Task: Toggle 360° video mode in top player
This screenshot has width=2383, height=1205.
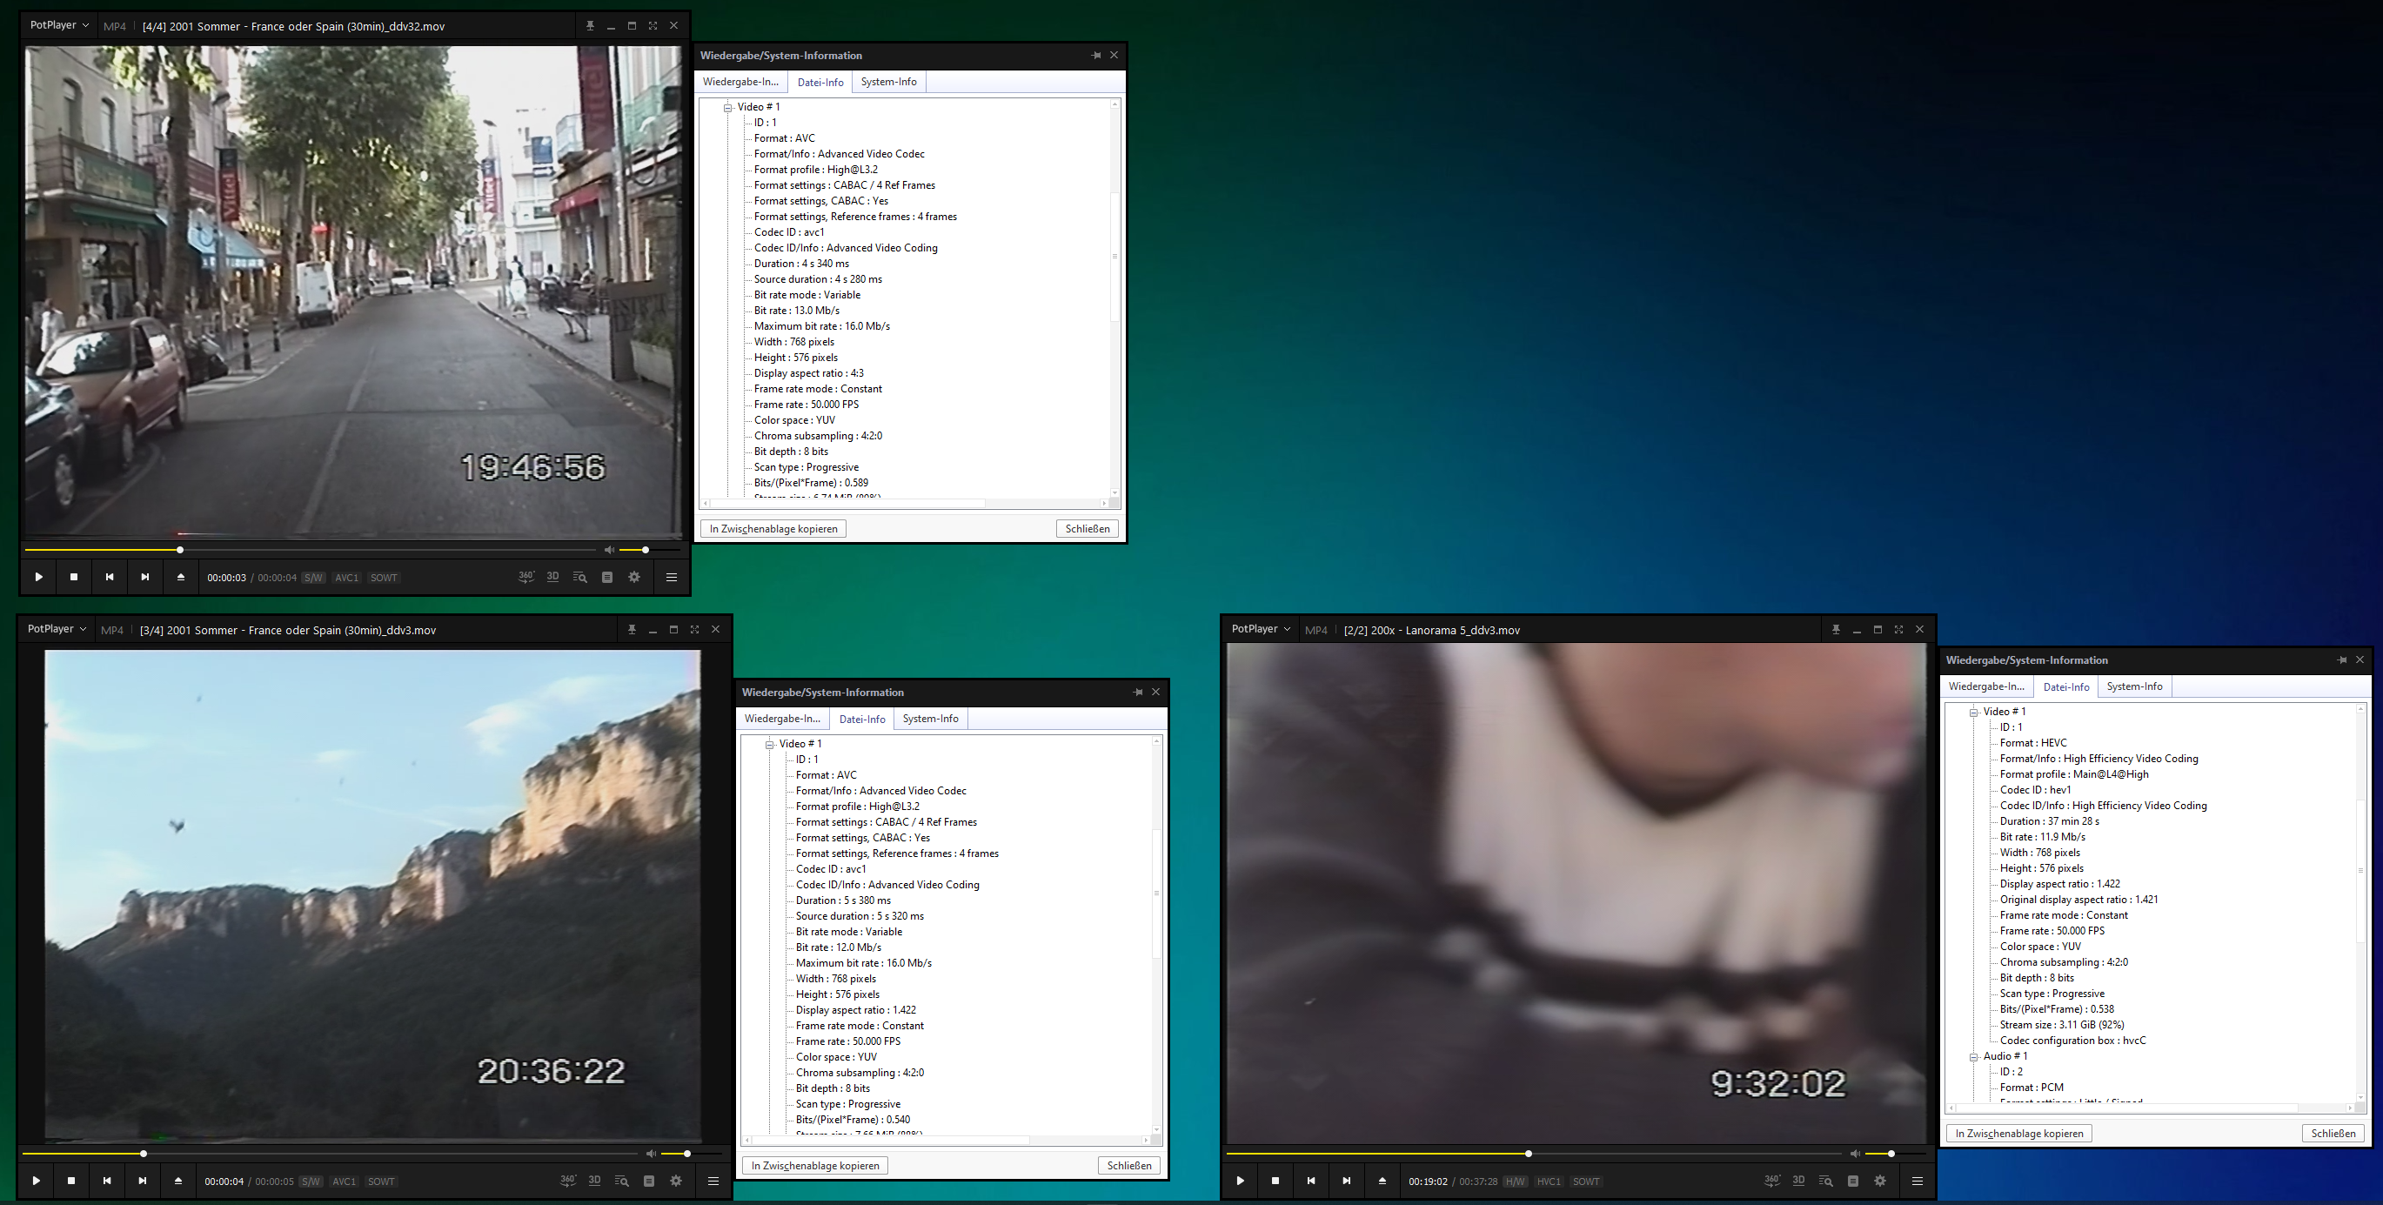Action: pos(525,577)
